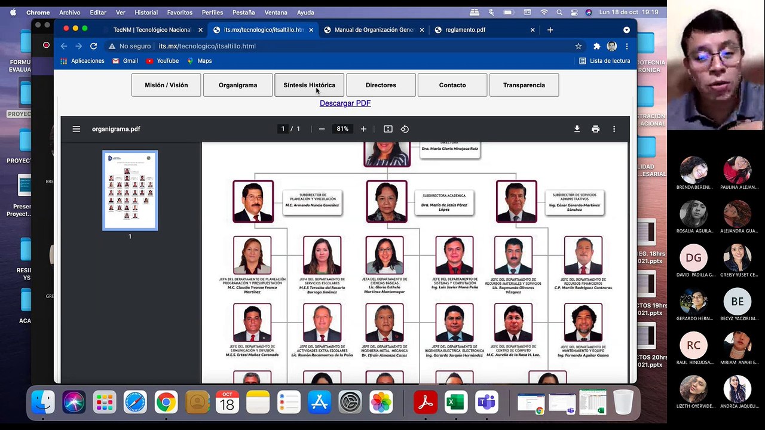This screenshot has height=430, width=765.
Task: Switch to the Manual de Organización General tab
Action: 374,30
